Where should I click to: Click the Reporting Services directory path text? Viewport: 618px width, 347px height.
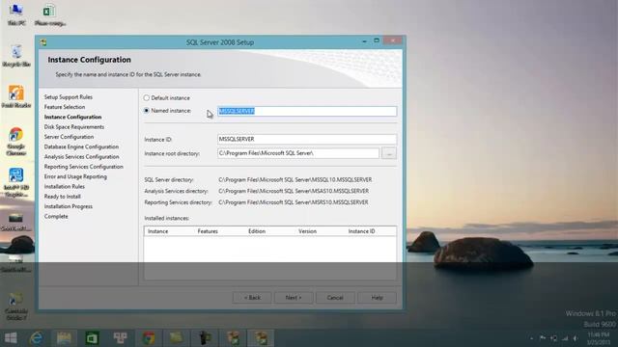click(x=294, y=202)
